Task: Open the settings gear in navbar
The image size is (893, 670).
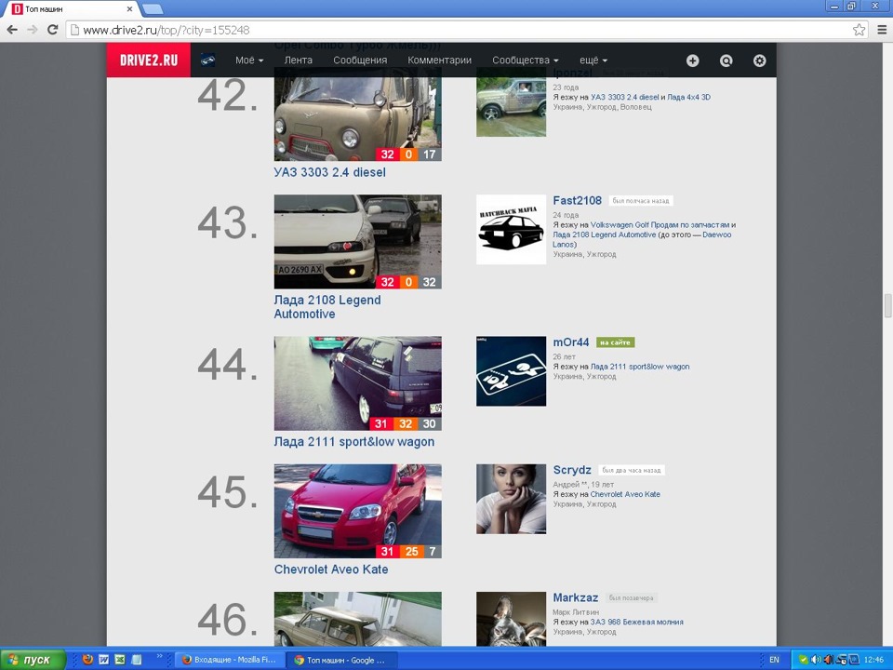Action: pos(760,60)
